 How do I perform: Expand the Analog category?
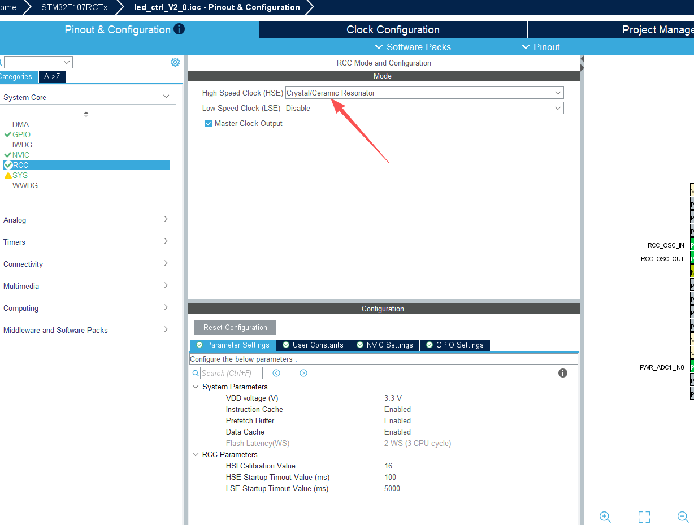166,219
